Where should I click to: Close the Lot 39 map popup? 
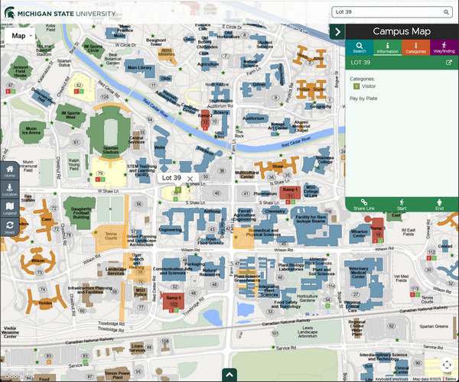pyautogui.click(x=190, y=179)
